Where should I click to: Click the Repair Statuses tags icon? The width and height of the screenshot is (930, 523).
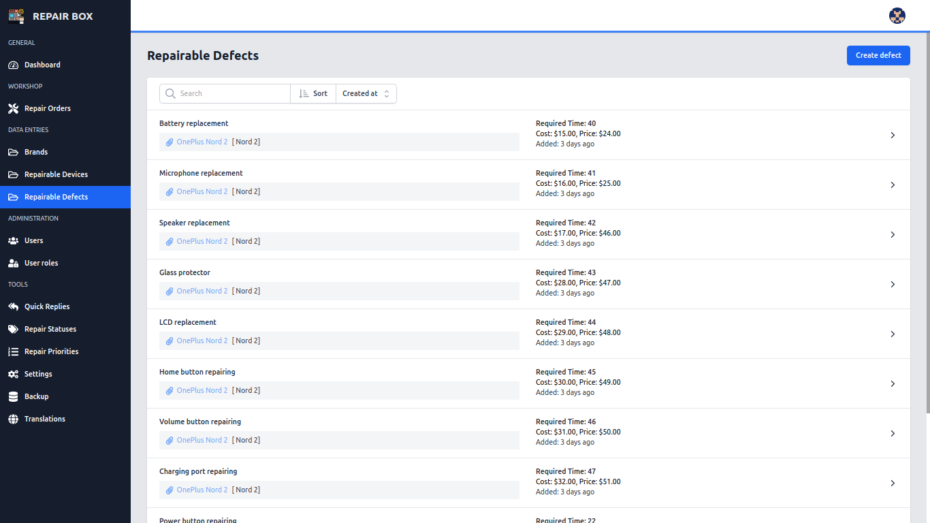[13, 329]
